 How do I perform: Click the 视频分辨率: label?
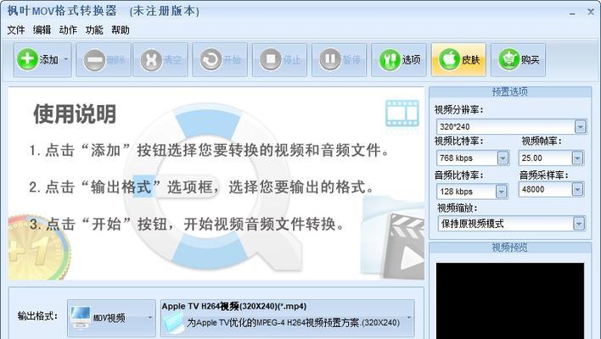(458, 110)
